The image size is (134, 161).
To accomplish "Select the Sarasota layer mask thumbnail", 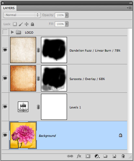I will coord(54,78).
